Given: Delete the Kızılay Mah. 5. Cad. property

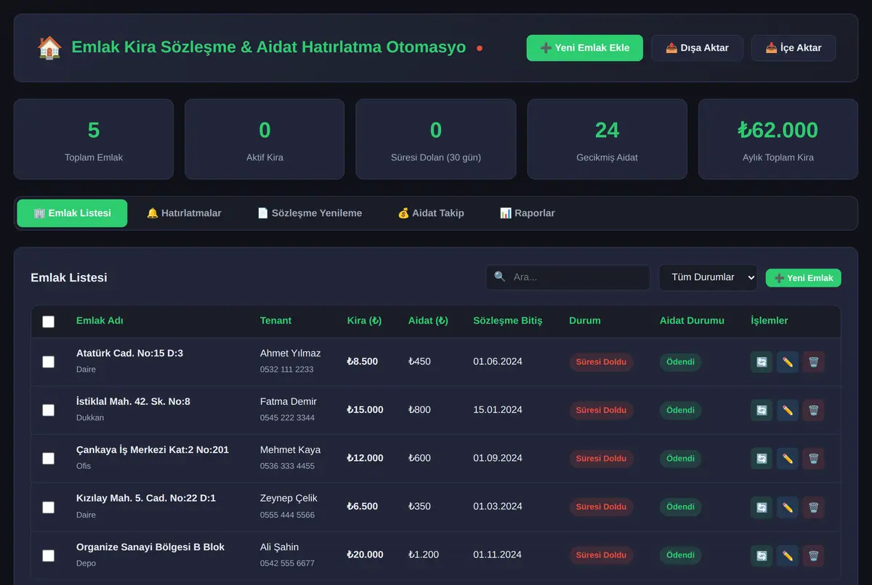Looking at the screenshot, I should [x=813, y=507].
